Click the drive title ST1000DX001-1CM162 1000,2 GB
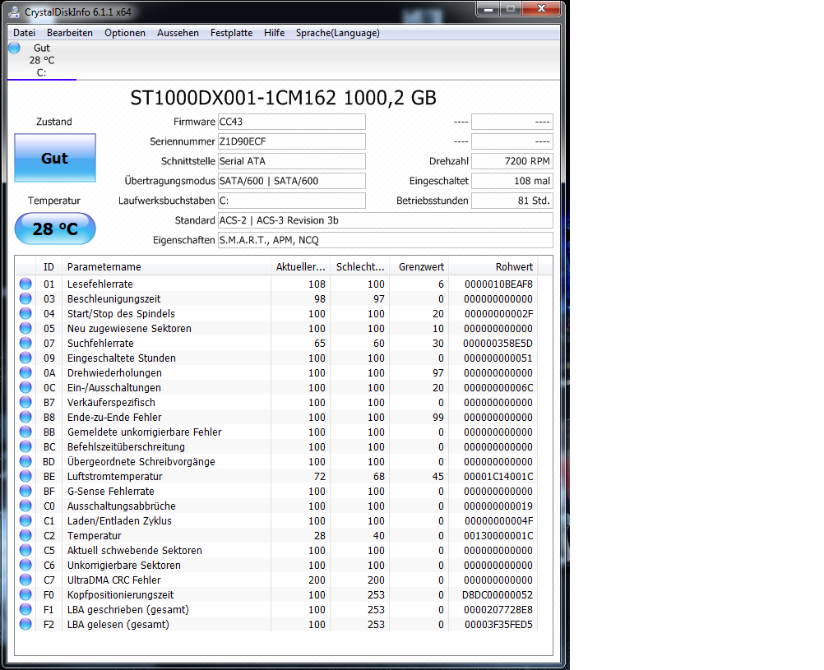Screen dimensions: 824x670 [283, 98]
